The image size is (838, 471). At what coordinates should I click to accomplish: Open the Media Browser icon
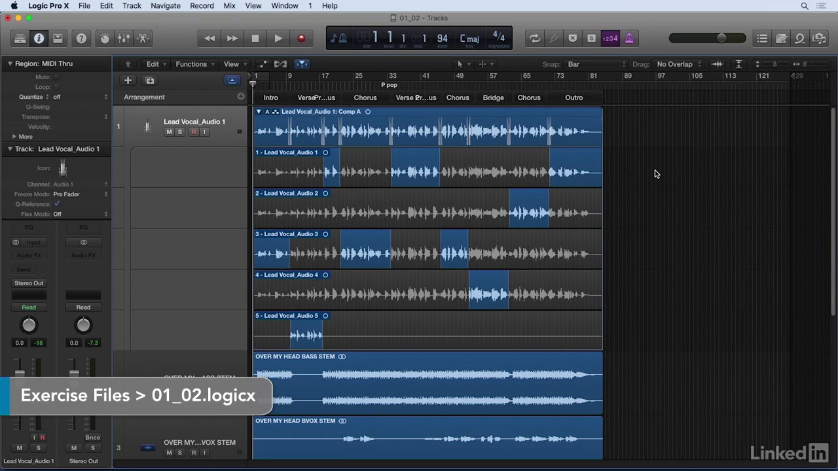(x=819, y=39)
